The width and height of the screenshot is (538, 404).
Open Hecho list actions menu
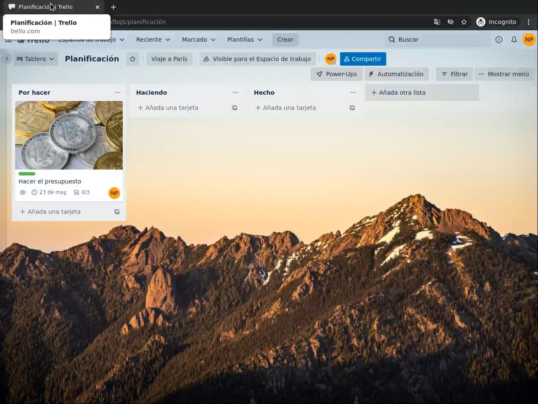tap(353, 93)
